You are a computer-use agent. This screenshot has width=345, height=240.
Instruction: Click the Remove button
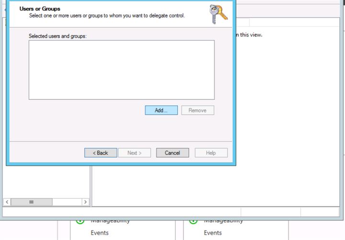click(197, 110)
